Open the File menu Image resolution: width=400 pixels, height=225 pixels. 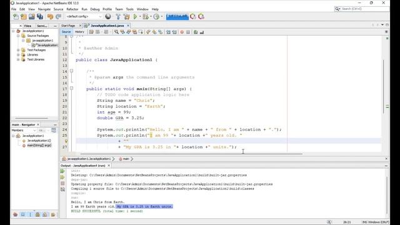coord(14,9)
